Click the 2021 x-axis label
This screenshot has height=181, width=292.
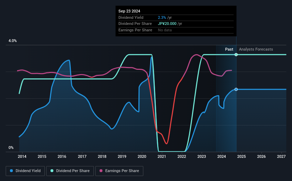pos(161,156)
